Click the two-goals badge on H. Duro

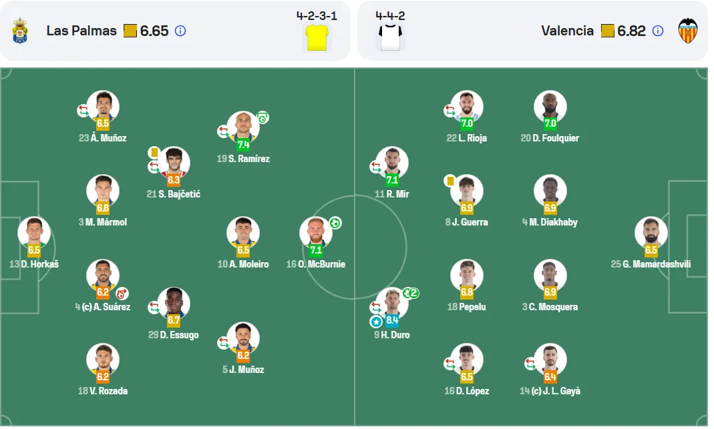[411, 293]
